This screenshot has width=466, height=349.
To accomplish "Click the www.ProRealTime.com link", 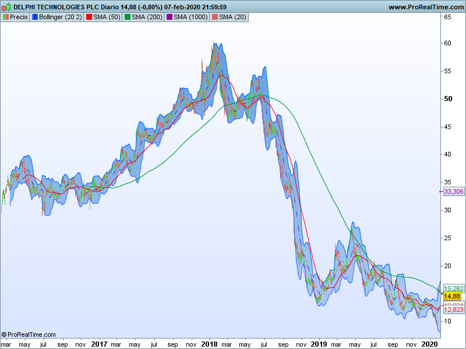I will [x=426, y=7].
